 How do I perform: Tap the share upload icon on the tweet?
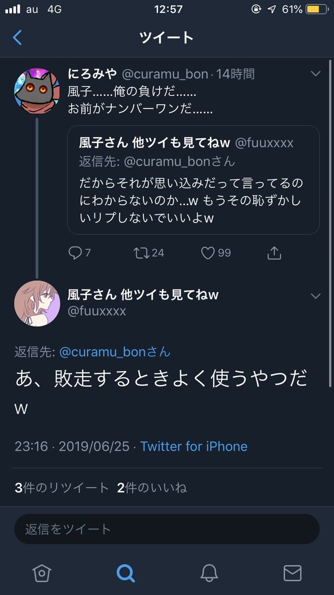point(274,252)
